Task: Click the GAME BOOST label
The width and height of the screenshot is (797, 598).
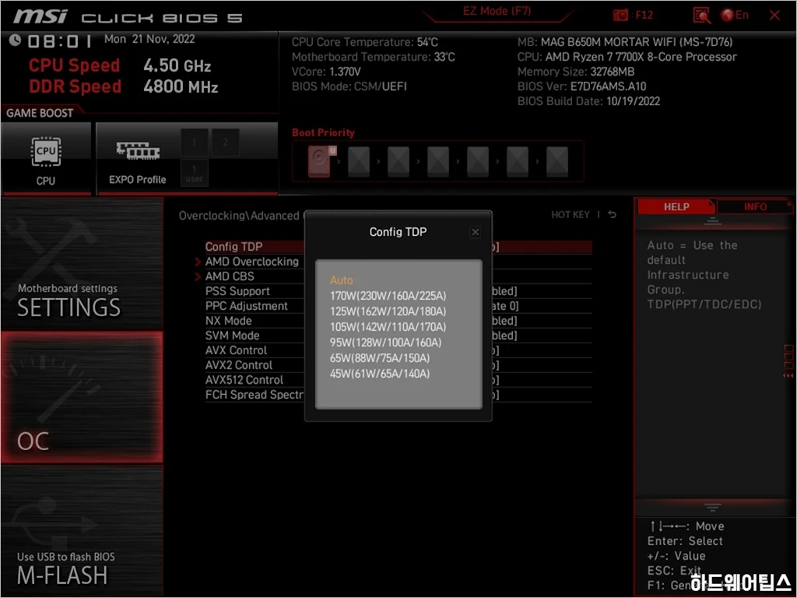Action: (40, 113)
